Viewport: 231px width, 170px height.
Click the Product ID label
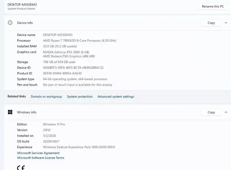pos(24,73)
